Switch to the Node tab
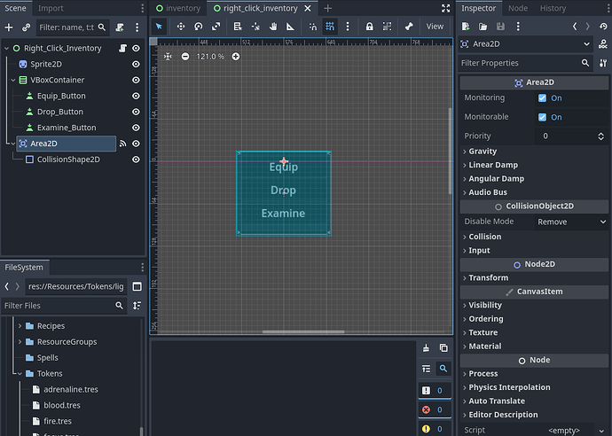This screenshot has width=612, height=436. (518, 8)
